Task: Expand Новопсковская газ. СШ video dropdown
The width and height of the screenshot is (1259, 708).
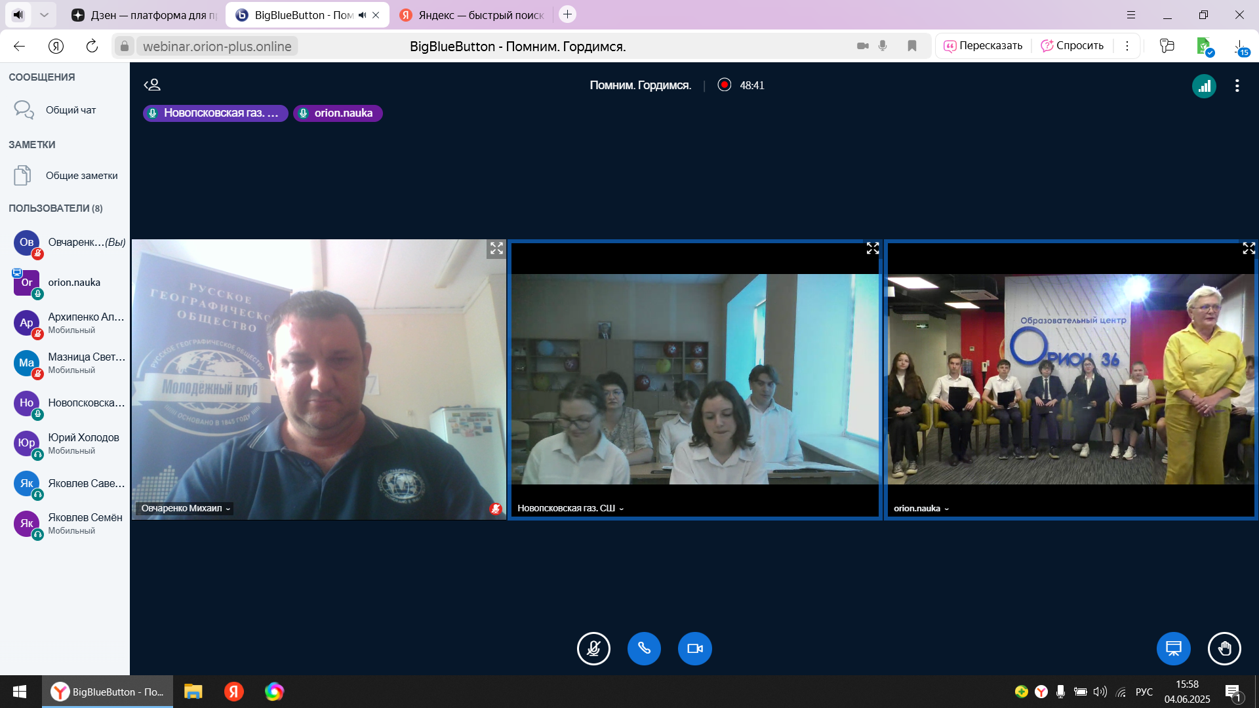Action: 570,509
